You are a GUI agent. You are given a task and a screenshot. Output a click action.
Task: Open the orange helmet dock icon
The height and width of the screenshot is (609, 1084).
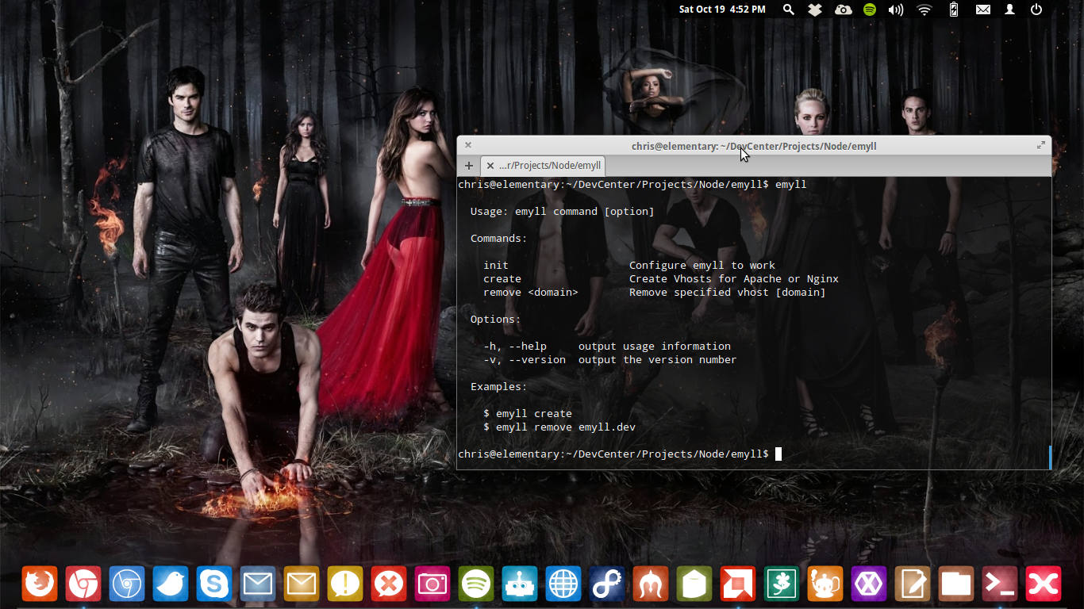(x=651, y=584)
